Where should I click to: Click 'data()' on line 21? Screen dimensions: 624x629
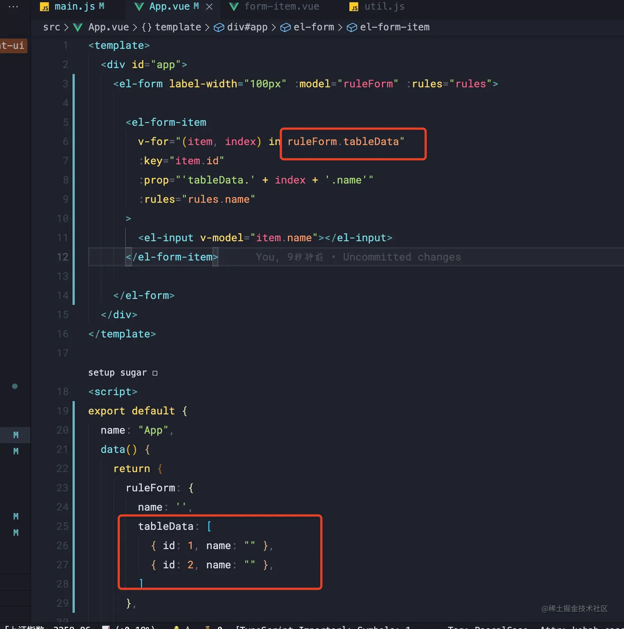(119, 449)
